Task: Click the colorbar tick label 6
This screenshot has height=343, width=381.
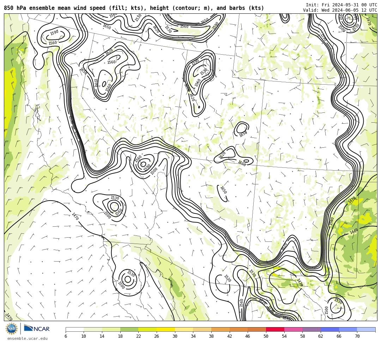Action: point(66,336)
